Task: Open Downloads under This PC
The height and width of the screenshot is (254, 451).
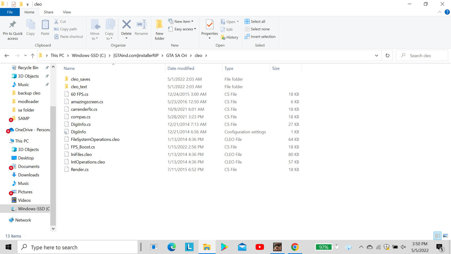Action: point(29,175)
